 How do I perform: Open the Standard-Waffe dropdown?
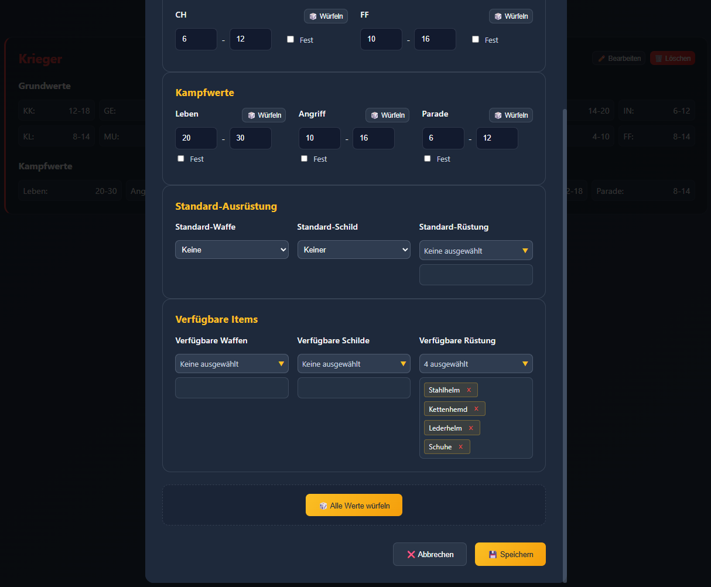[x=232, y=250]
